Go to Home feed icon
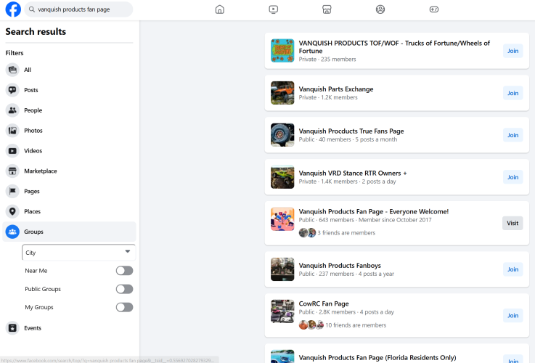 point(220,9)
